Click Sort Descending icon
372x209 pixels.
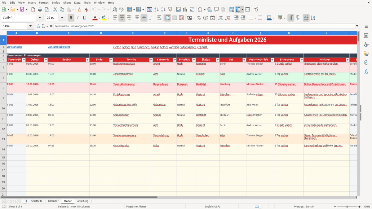(x=163, y=10)
